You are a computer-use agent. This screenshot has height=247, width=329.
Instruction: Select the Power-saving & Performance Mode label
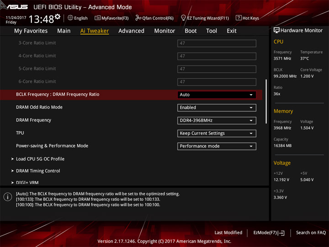52,146
